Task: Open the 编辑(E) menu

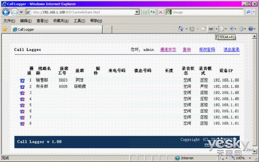Action: 26,21
